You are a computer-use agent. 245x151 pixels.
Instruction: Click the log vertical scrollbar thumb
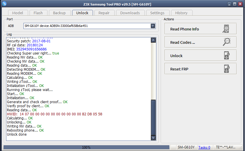[153, 117]
